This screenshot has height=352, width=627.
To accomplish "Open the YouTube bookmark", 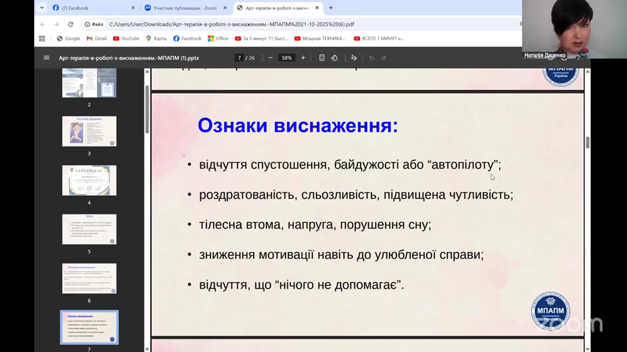I will click(x=126, y=39).
